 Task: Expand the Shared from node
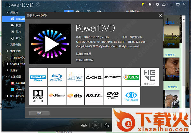(7, 64)
